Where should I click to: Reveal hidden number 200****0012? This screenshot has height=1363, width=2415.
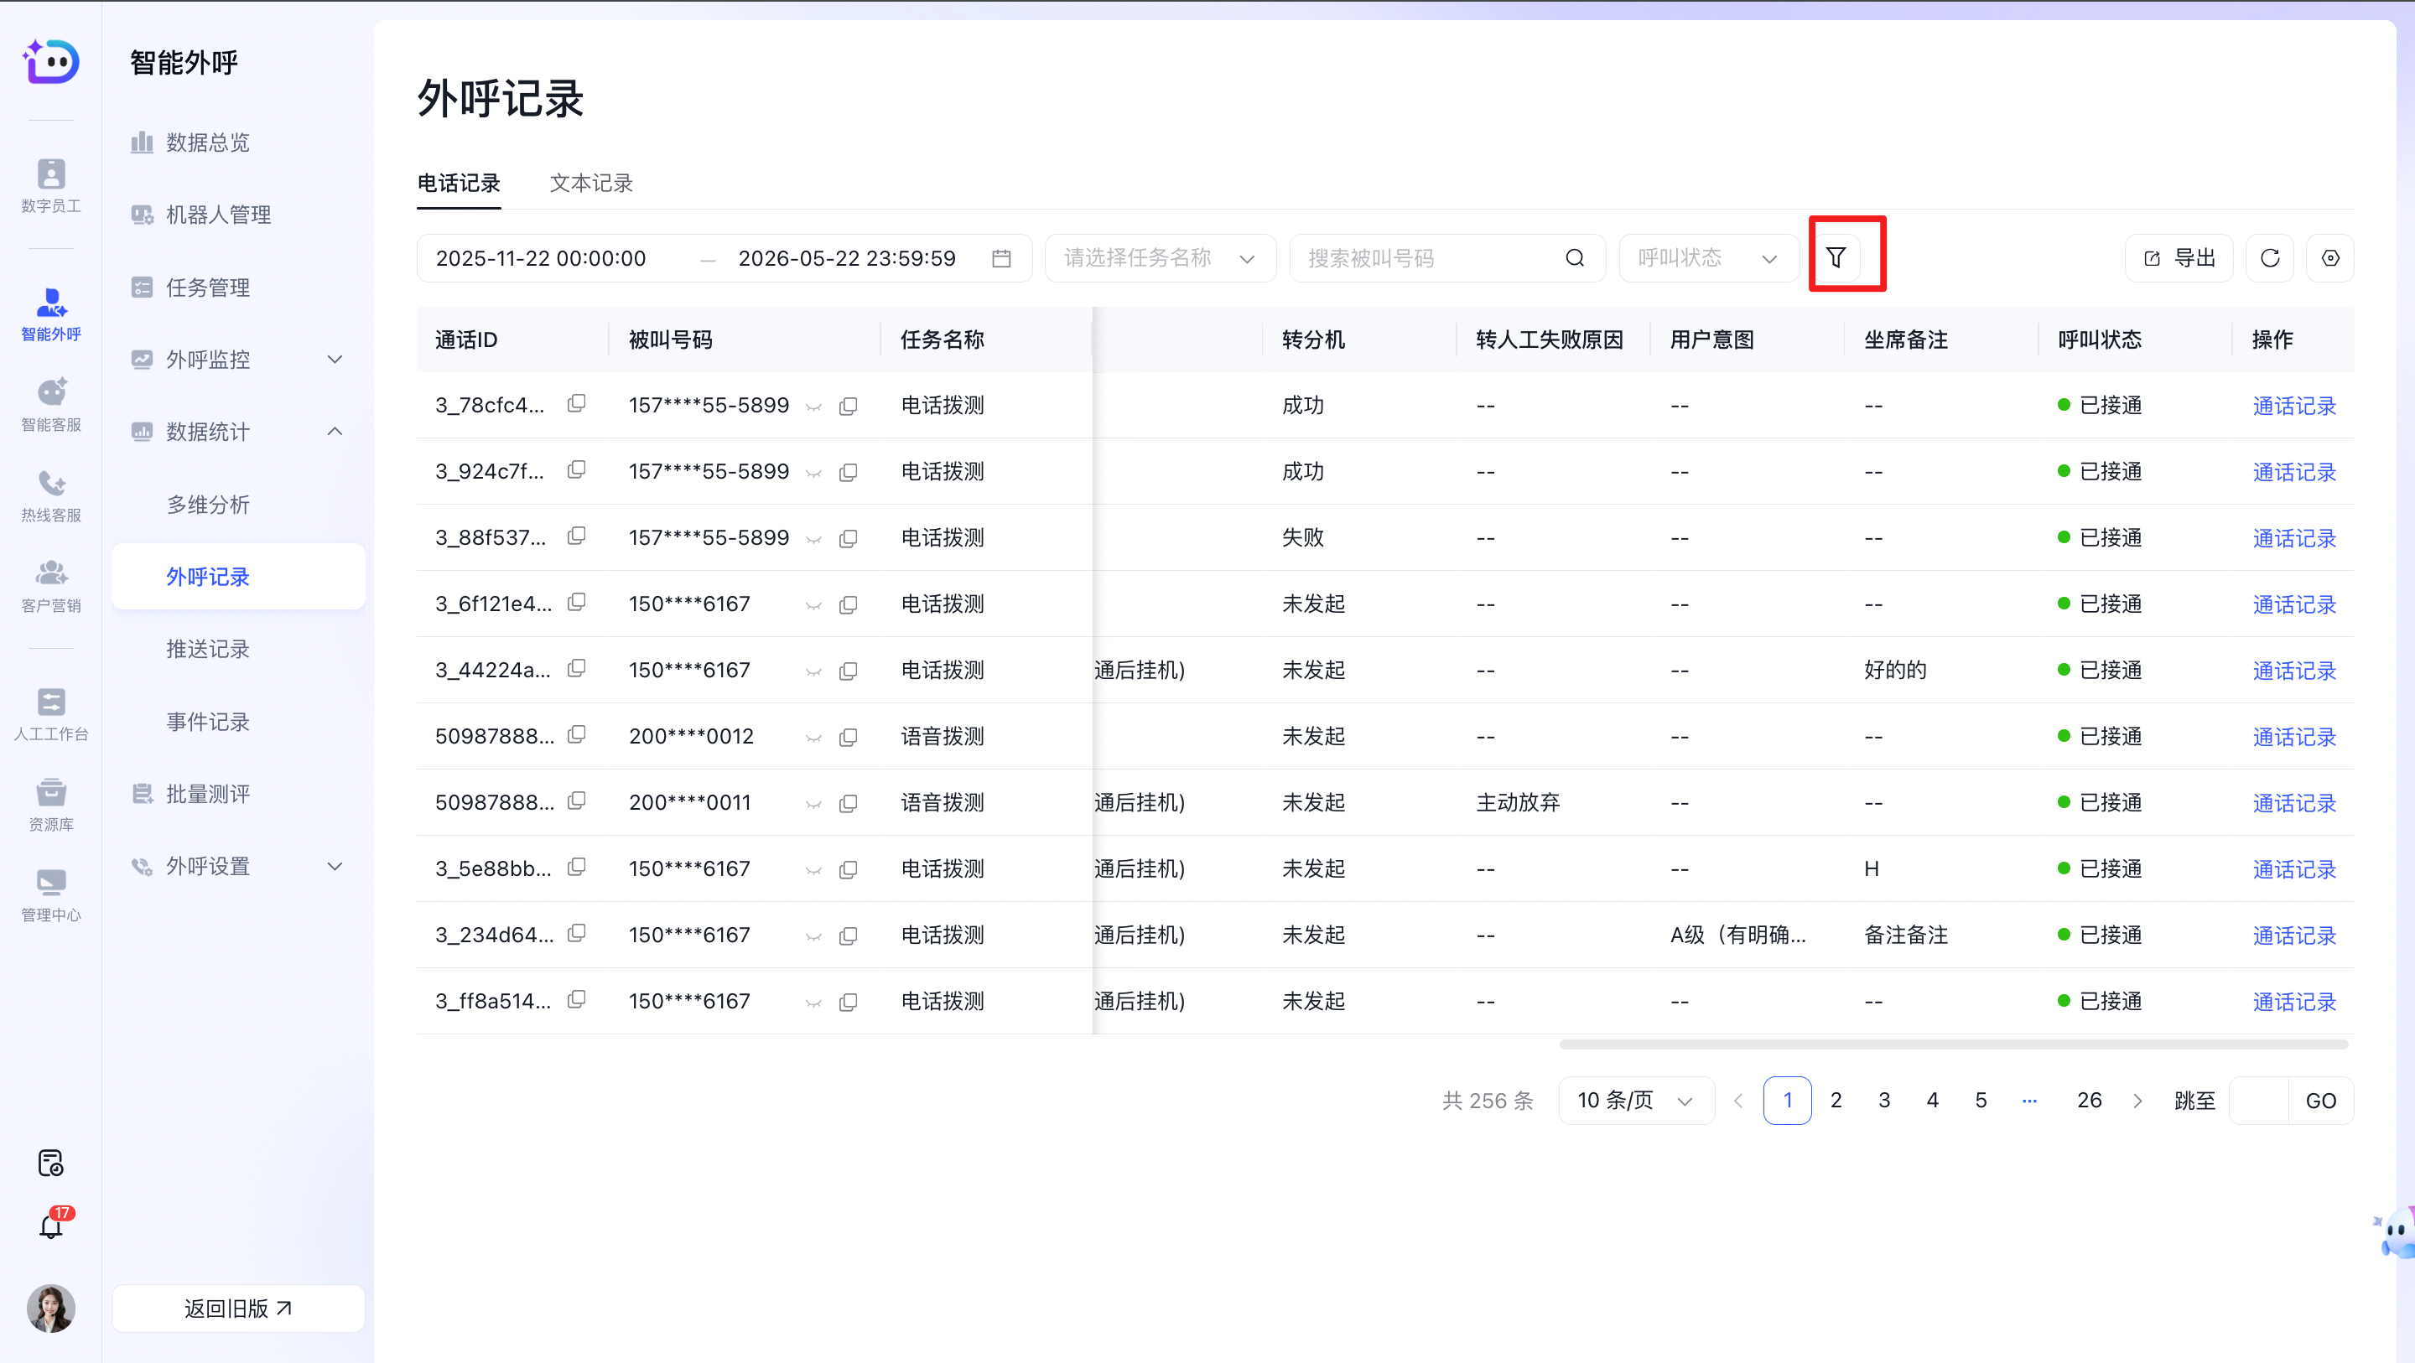click(x=813, y=738)
